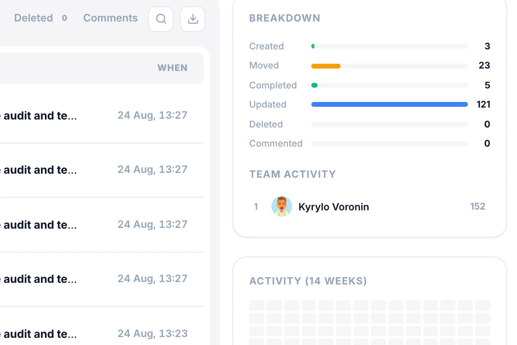
Task: Click the Created label in Breakdown
Action: [x=267, y=47]
